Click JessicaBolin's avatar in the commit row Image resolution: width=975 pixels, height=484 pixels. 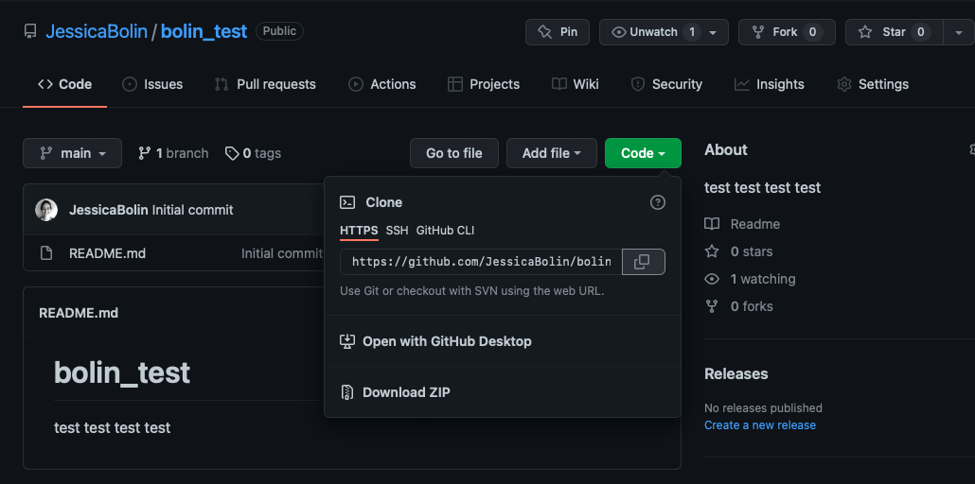pos(46,210)
